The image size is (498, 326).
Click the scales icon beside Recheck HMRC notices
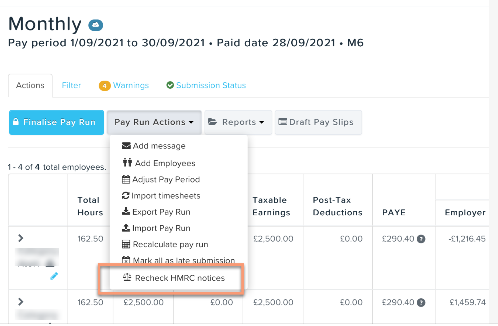[x=127, y=277]
